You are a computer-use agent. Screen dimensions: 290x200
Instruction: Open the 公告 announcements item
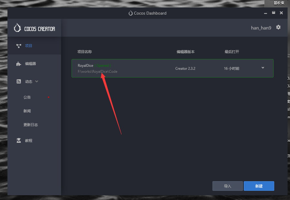27,97
